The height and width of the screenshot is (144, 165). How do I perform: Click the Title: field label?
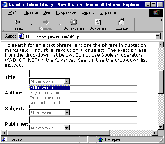click(x=11, y=77)
